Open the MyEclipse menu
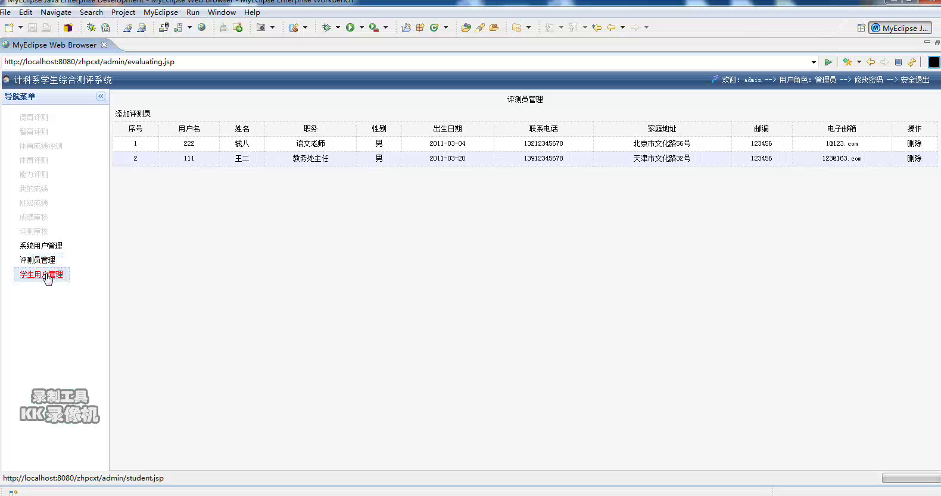 coord(161,12)
